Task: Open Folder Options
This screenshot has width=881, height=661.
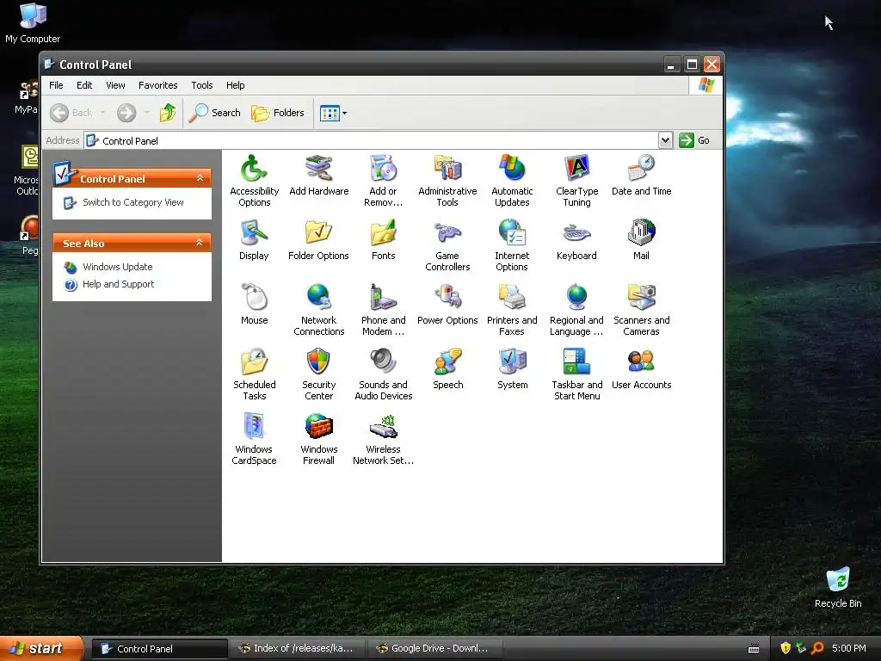Action: pyautogui.click(x=318, y=239)
